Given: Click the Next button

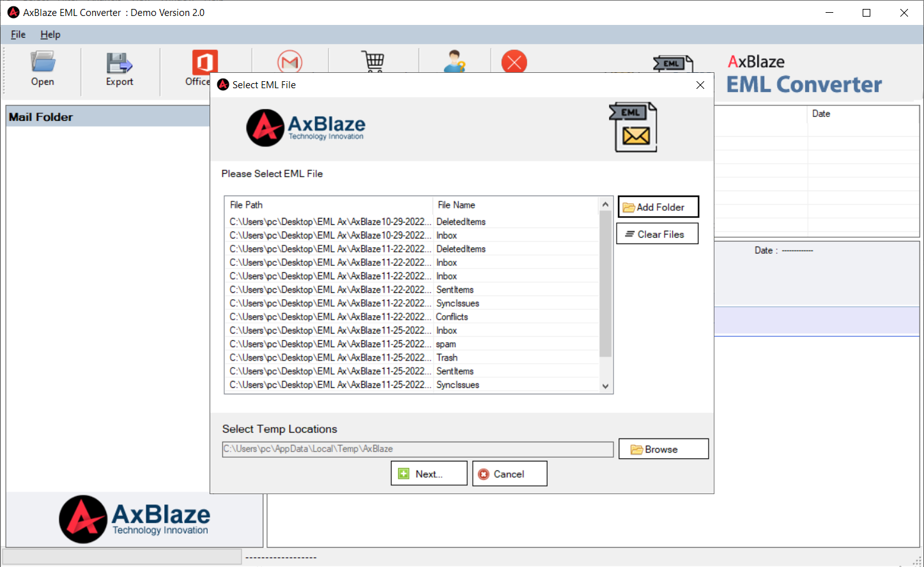Looking at the screenshot, I should click(x=429, y=474).
